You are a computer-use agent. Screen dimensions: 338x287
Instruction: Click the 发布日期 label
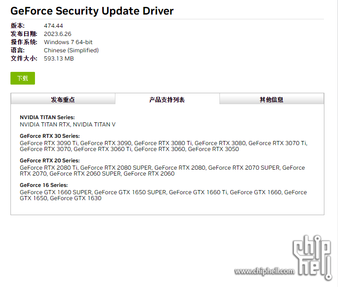[21, 34]
